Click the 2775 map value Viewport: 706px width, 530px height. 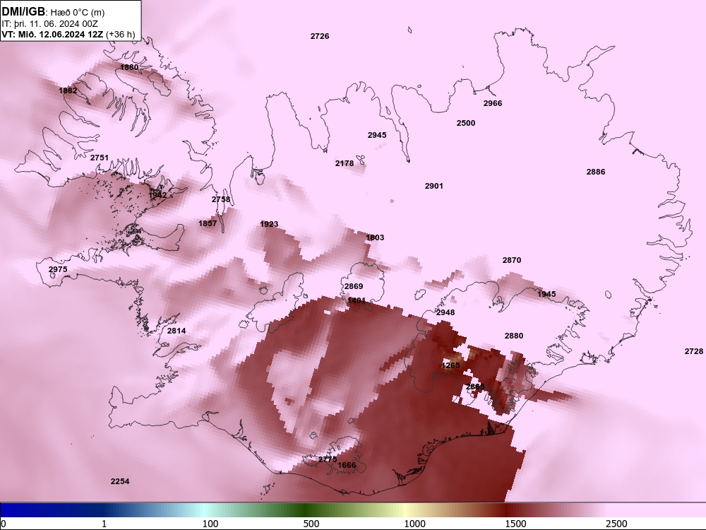tap(328, 459)
